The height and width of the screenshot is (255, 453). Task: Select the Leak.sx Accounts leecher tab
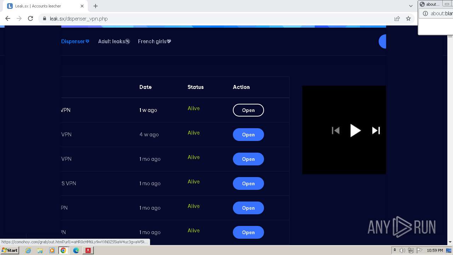(x=46, y=6)
